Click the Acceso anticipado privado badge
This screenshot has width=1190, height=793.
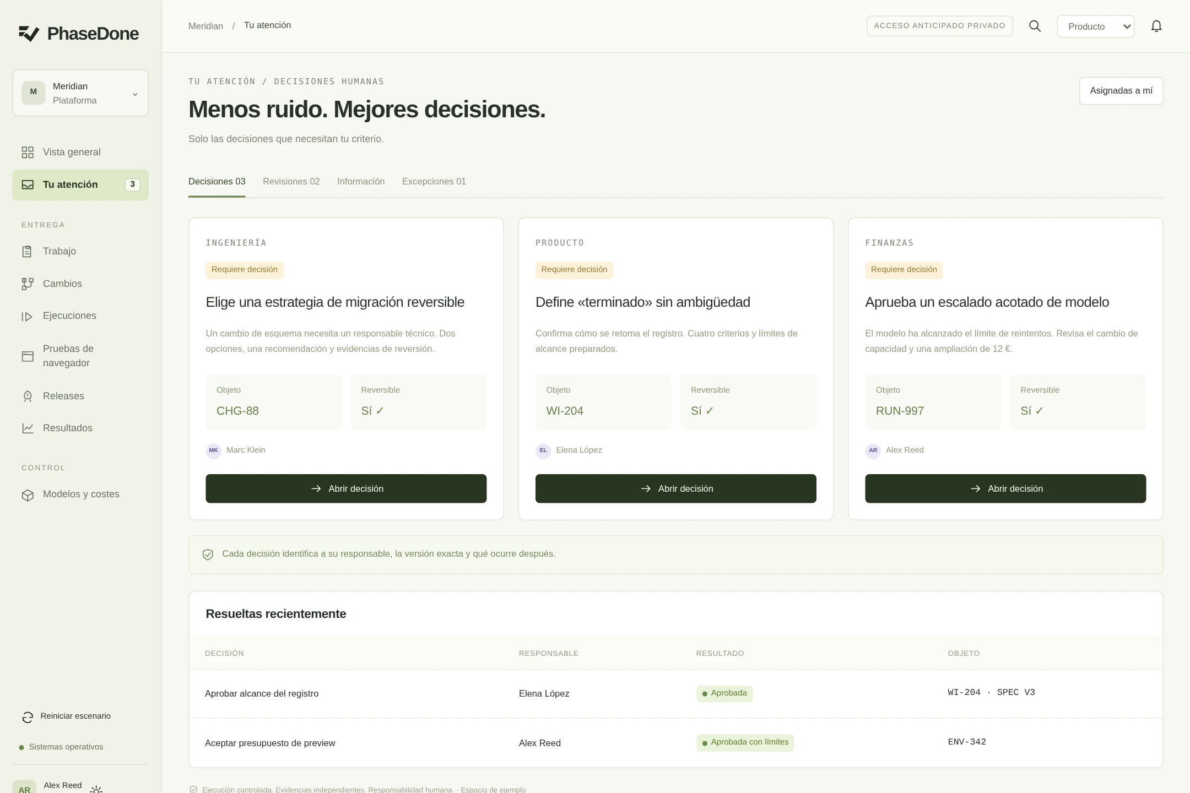pyautogui.click(x=940, y=26)
